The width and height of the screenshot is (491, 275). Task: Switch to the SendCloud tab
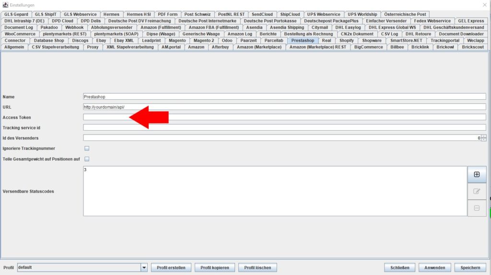pos(262,14)
